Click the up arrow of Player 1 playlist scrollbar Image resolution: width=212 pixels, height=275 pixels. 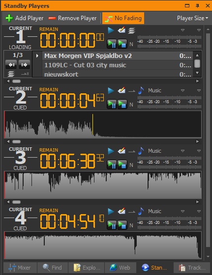coord(197,55)
